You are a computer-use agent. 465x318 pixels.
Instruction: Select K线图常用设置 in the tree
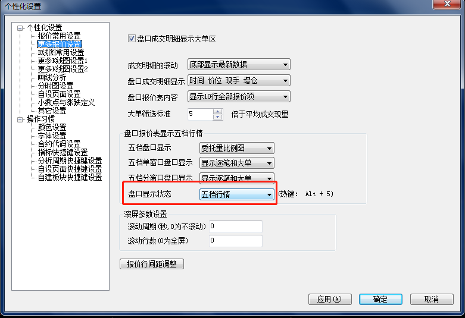[61, 52]
